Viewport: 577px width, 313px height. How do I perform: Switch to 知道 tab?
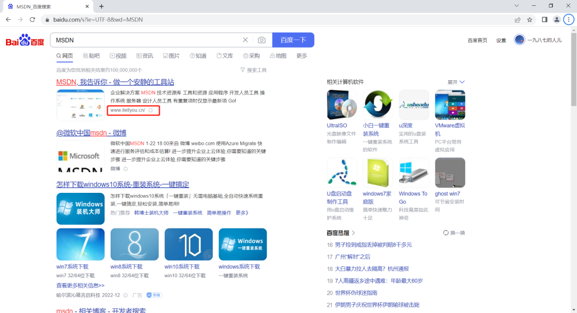point(198,56)
